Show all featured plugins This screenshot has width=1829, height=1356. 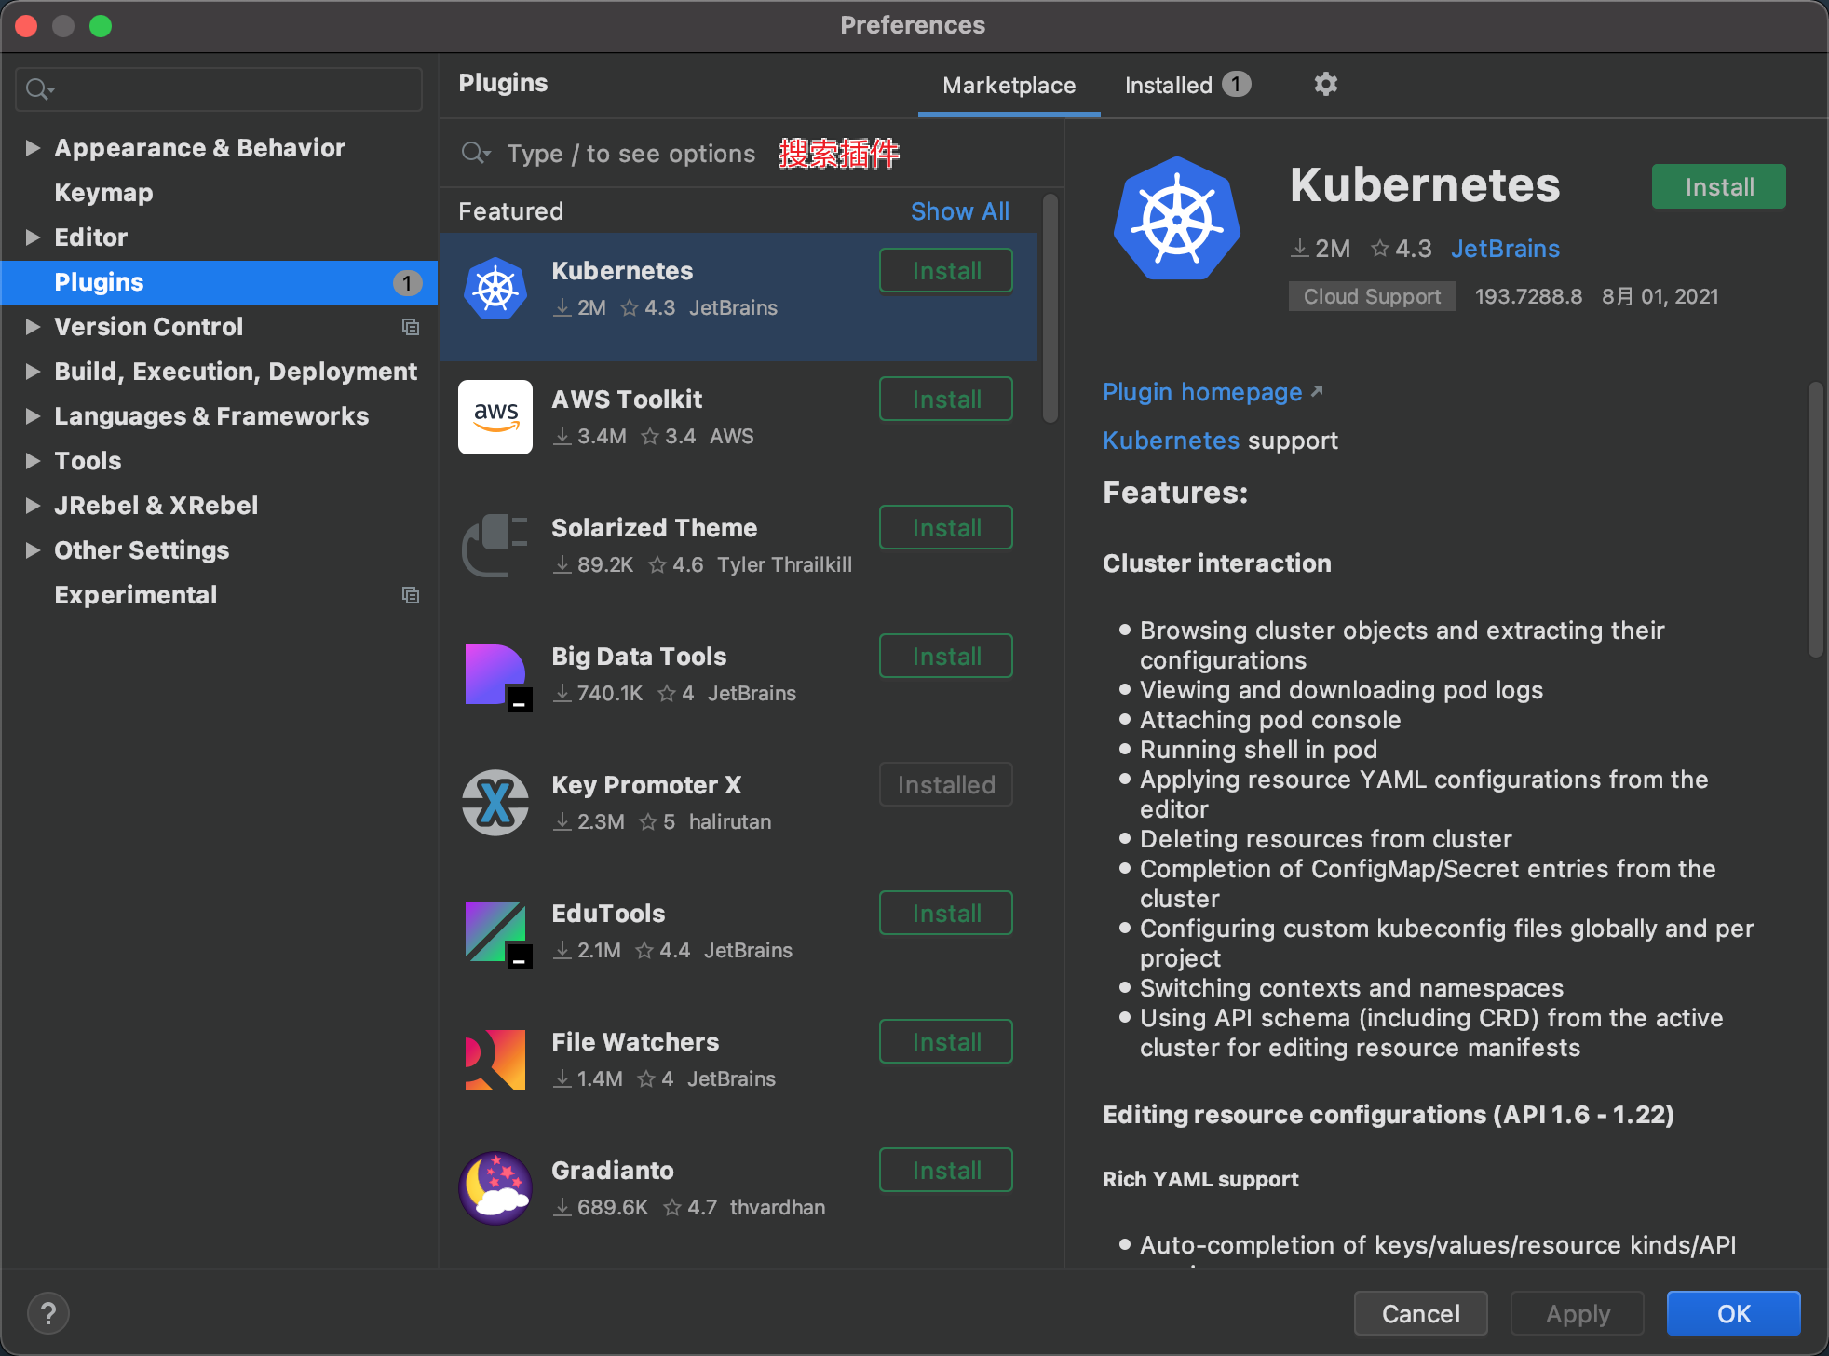tap(959, 211)
